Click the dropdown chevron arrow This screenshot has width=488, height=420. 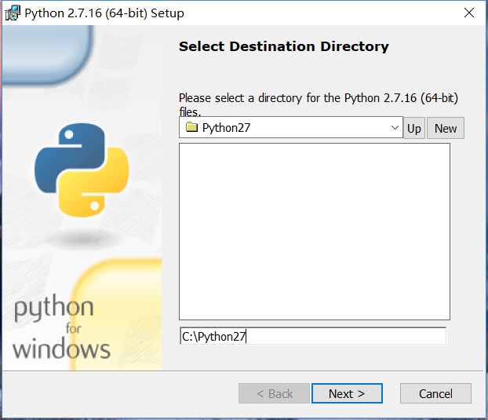395,127
